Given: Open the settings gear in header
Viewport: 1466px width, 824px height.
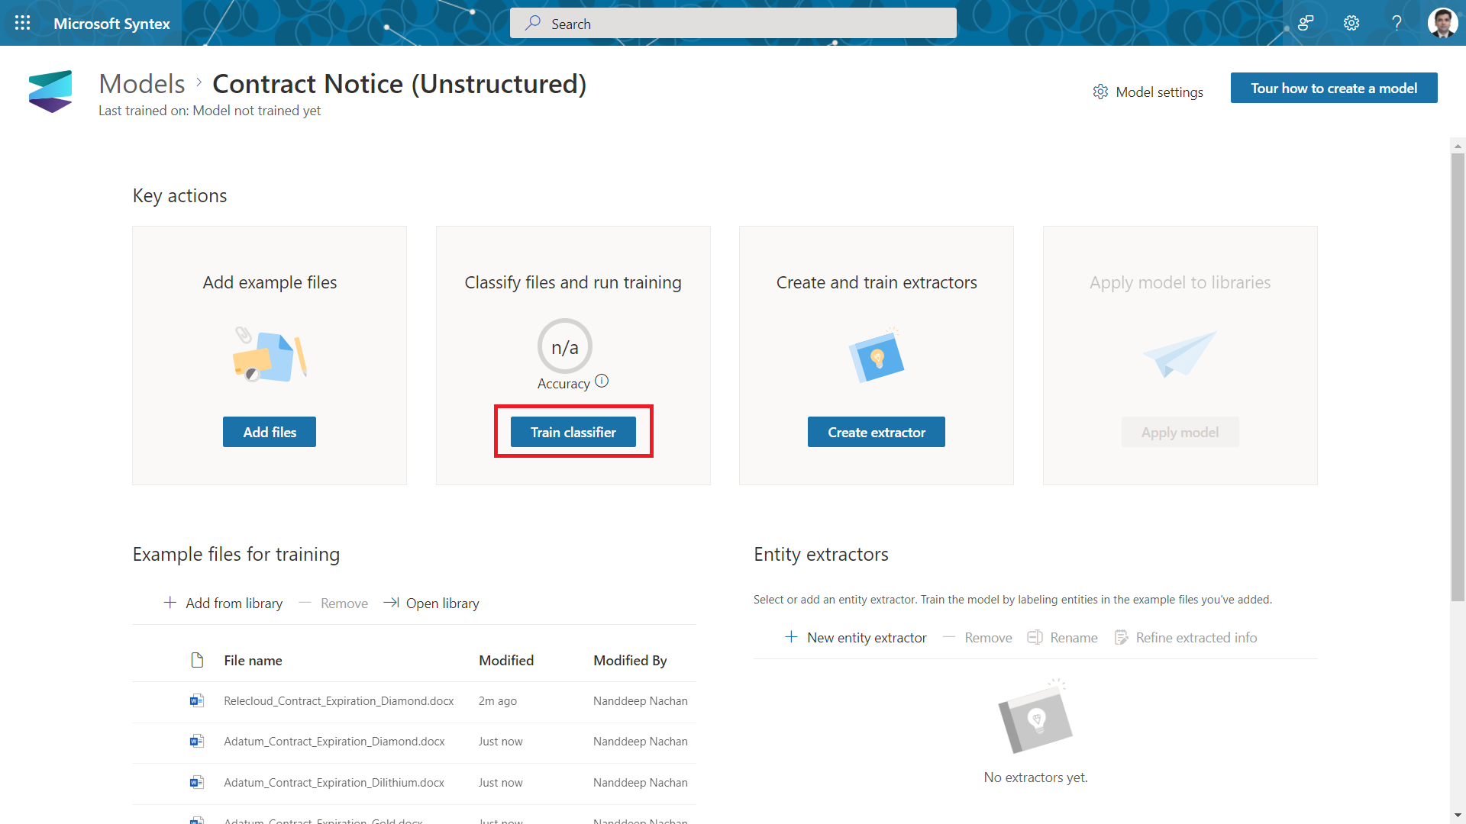Looking at the screenshot, I should tap(1351, 23).
